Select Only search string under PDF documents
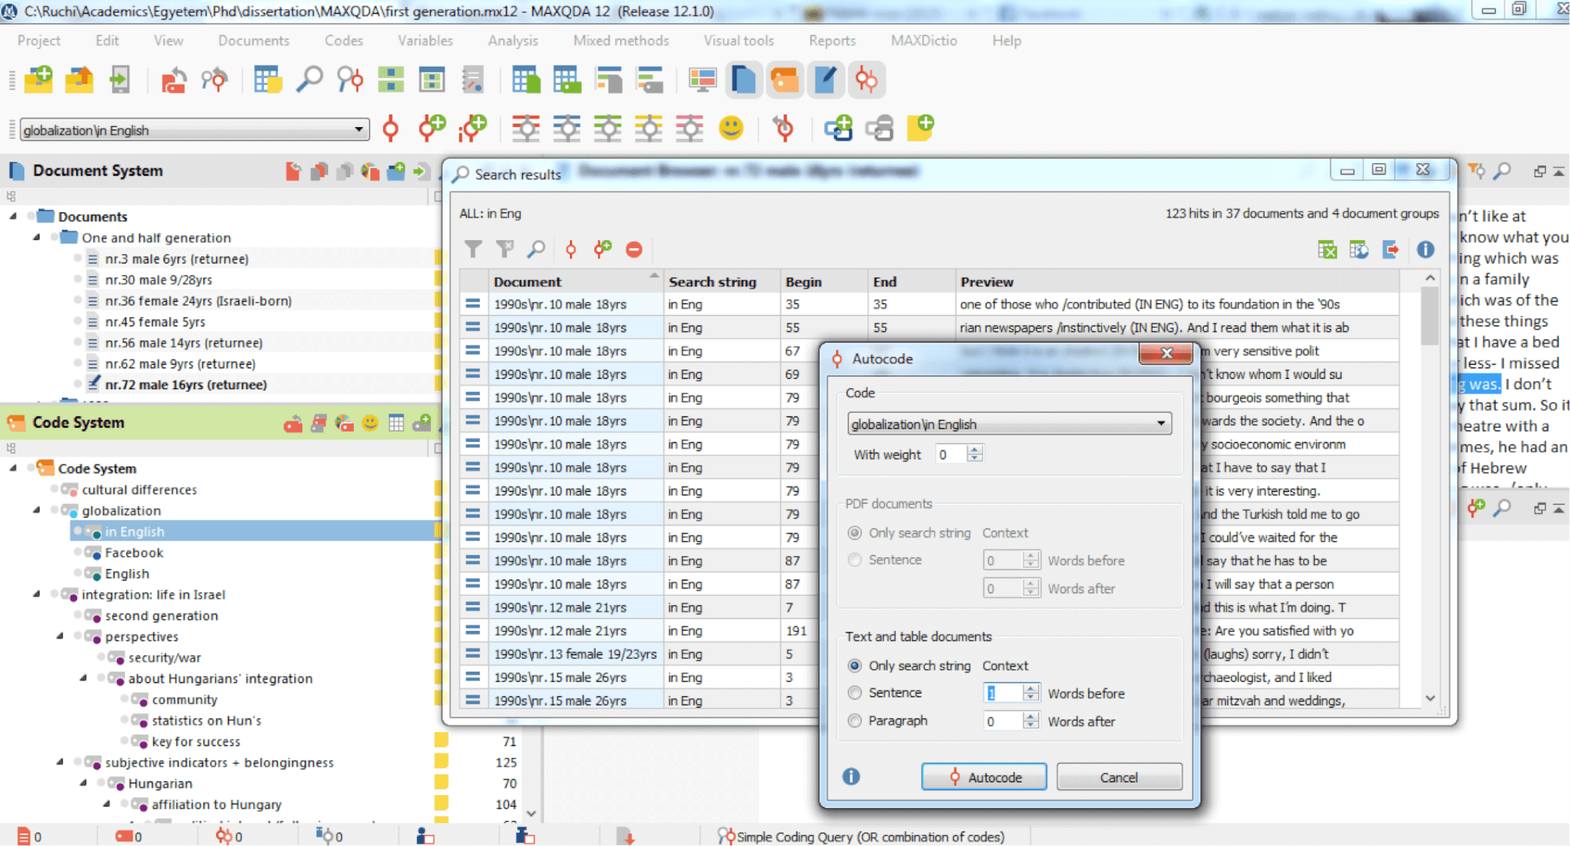 pyautogui.click(x=854, y=533)
